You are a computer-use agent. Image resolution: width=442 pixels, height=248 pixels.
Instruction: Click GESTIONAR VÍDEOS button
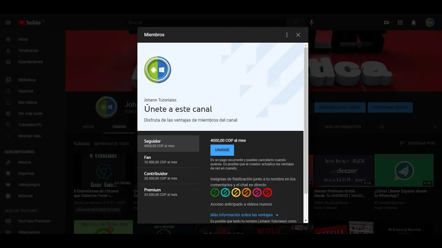point(390,107)
